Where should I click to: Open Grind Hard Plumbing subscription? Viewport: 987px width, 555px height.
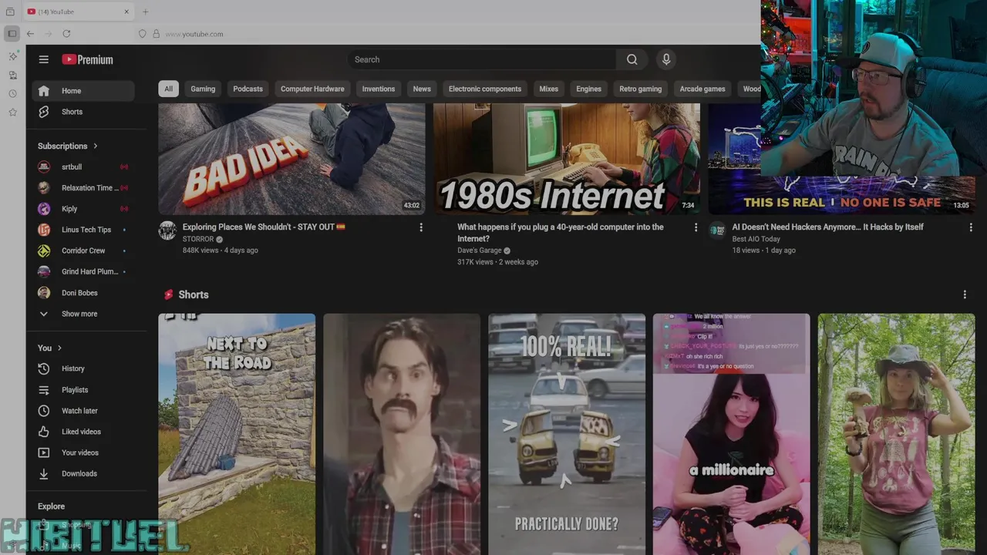pos(83,271)
